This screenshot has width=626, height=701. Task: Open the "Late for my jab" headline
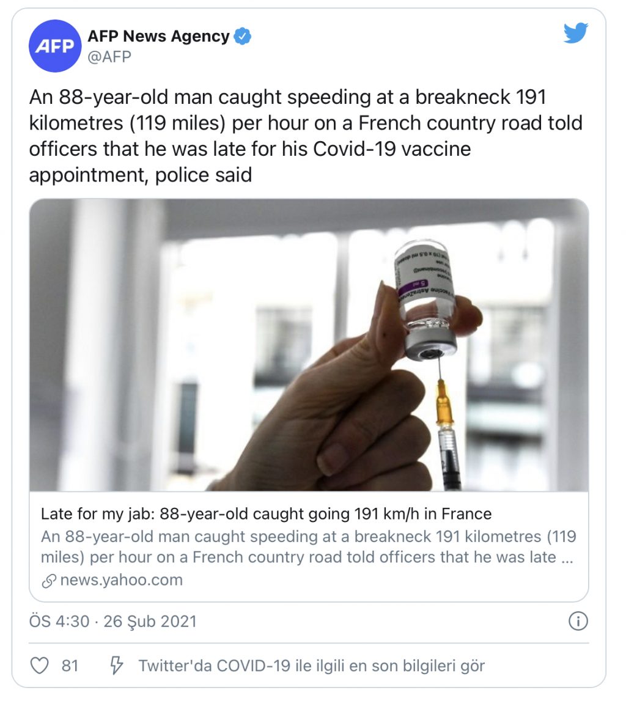pos(266,513)
